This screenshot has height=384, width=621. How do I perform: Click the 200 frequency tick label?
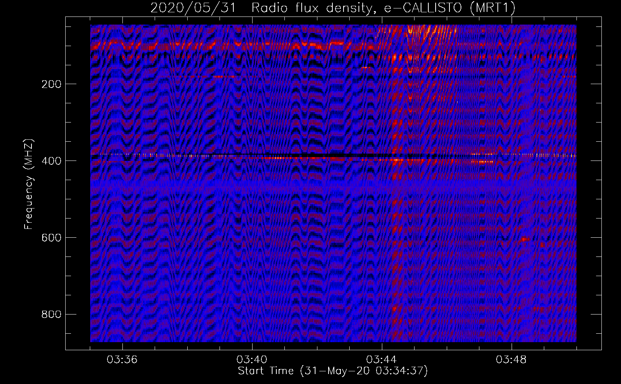pyautogui.click(x=51, y=84)
